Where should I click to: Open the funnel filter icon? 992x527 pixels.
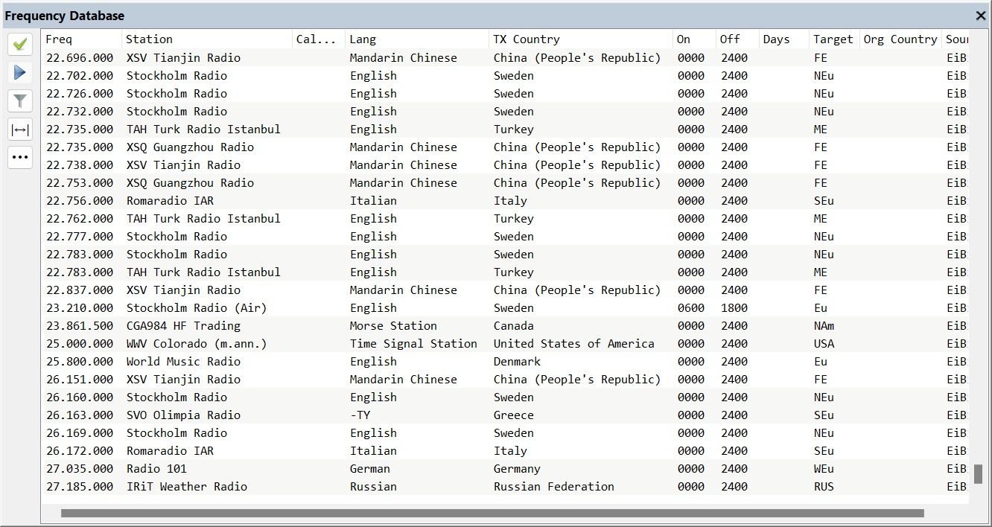[20, 100]
